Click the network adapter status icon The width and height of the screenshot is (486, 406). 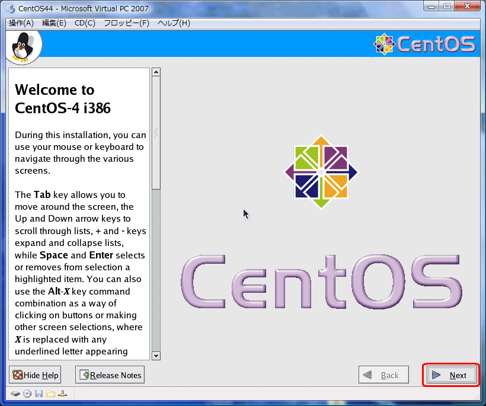[63, 394]
